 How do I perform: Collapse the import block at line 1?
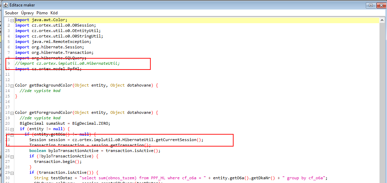(12, 20)
